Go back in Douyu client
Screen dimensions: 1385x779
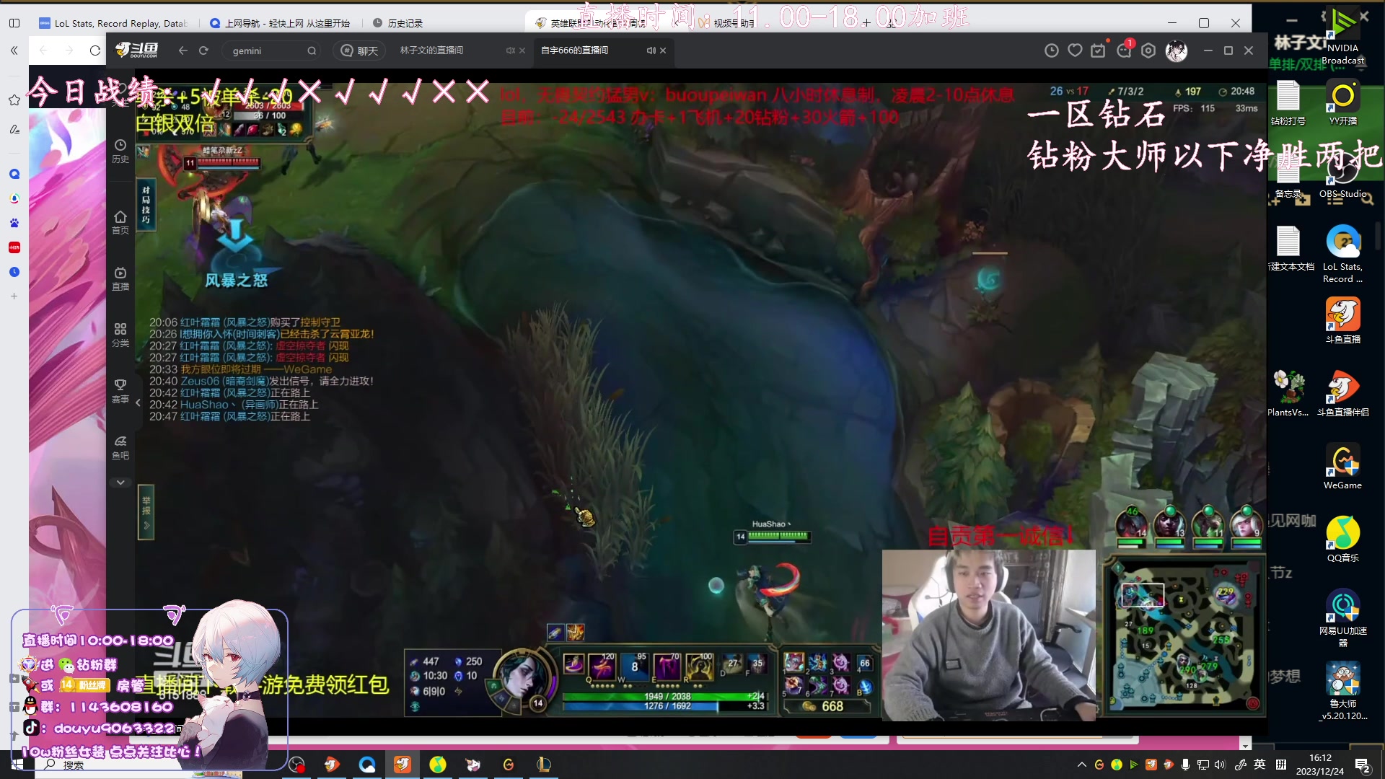pos(183,50)
